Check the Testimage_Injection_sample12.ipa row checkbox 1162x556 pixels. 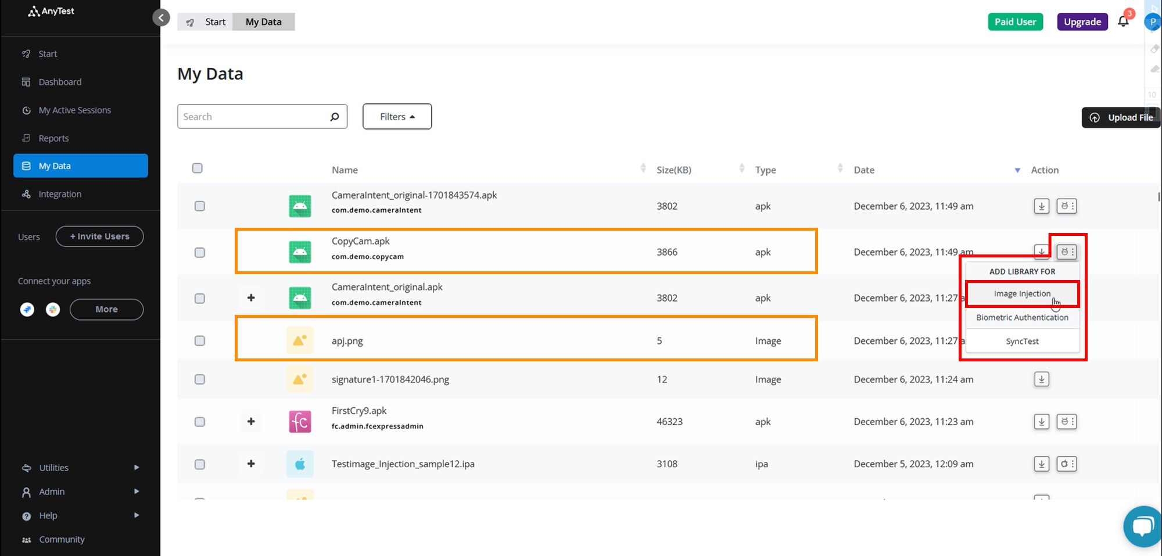coord(200,464)
